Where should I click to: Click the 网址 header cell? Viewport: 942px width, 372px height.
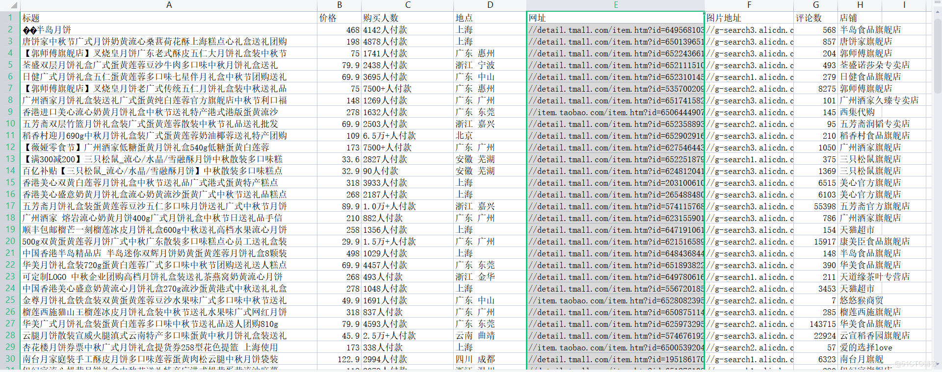616,18
